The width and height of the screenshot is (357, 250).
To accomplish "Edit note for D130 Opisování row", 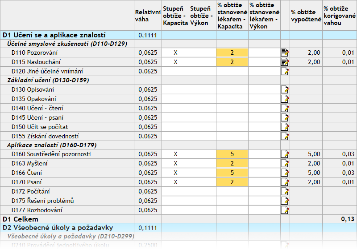I will pyautogui.click(x=285, y=89).
